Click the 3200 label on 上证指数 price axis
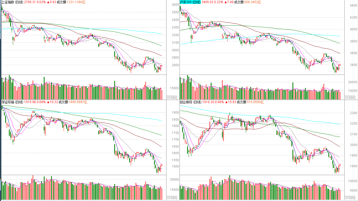358x201 pixels. [175, 35]
